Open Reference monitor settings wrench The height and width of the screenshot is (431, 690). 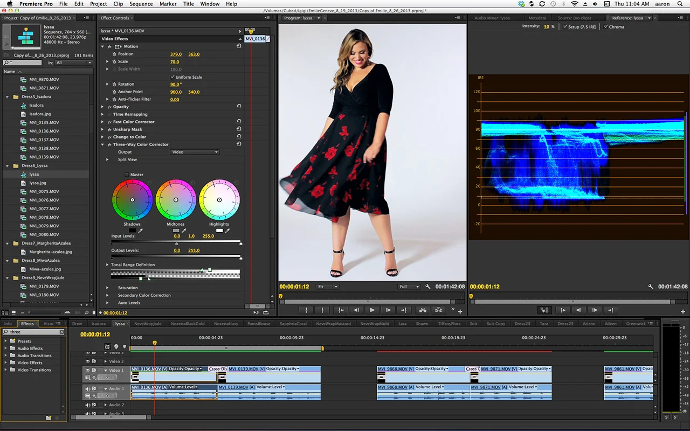[x=651, y=287]
